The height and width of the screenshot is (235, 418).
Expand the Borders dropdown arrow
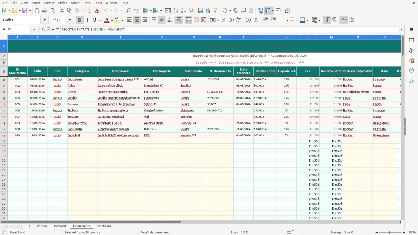pos(287,20)
